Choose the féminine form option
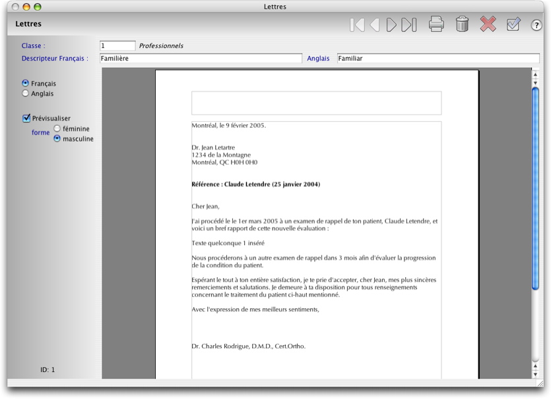The image size is (551, 399). click(57, 128)
